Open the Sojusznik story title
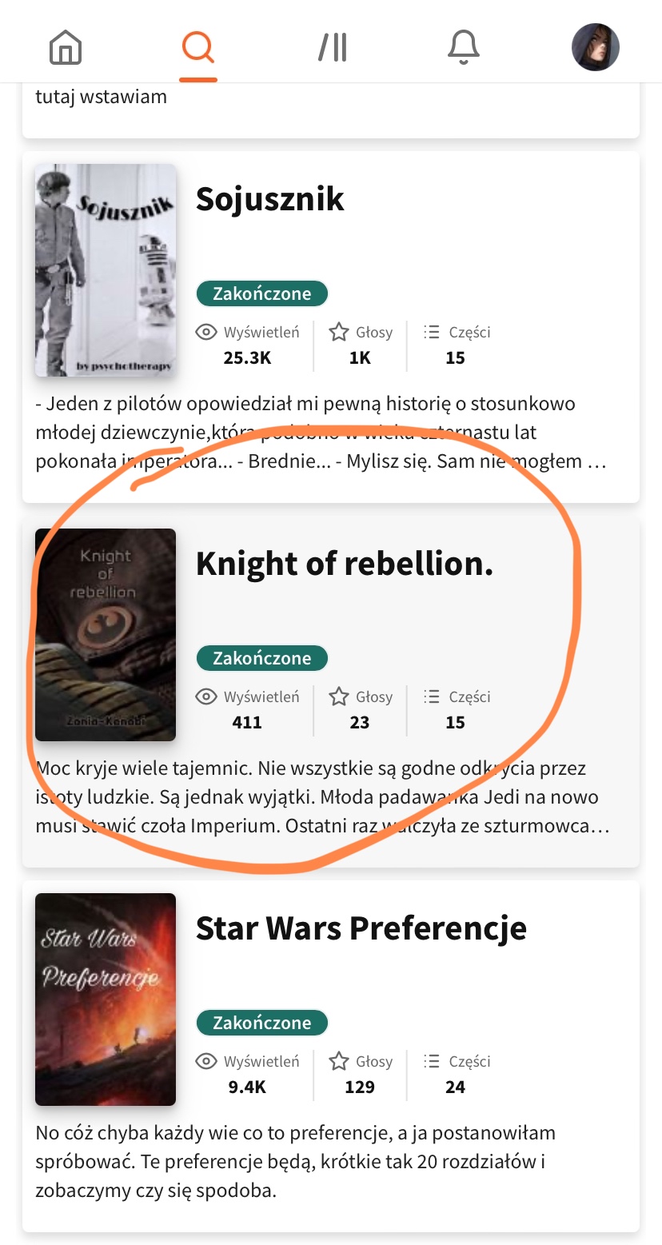This screenshot has width=662, height=1245. click(x=269, y=198)
